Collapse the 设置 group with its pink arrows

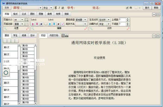[27, 29]
